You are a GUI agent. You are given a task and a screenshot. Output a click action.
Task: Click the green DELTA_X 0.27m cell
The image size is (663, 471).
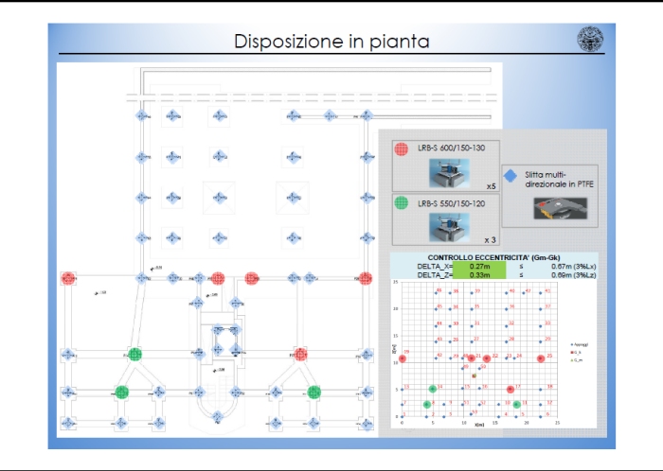click(x=479, y=267)
